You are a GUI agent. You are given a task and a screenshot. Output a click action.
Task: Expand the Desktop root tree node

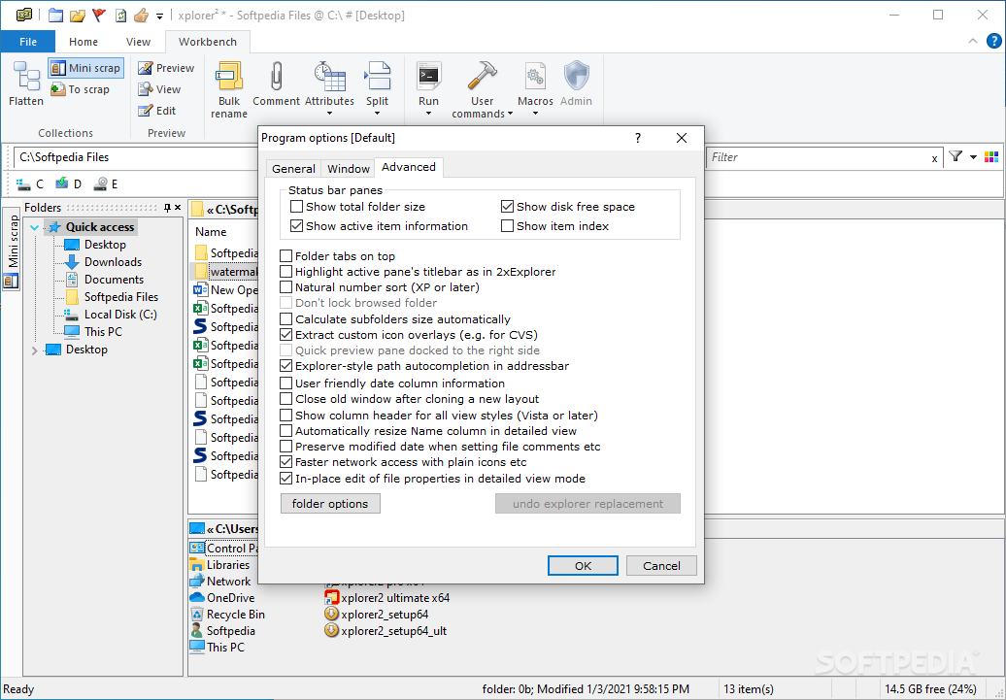pyautogui.click(x=35, y=350)
